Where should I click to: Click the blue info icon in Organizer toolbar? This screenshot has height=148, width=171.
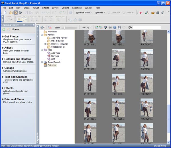(114, 28)
